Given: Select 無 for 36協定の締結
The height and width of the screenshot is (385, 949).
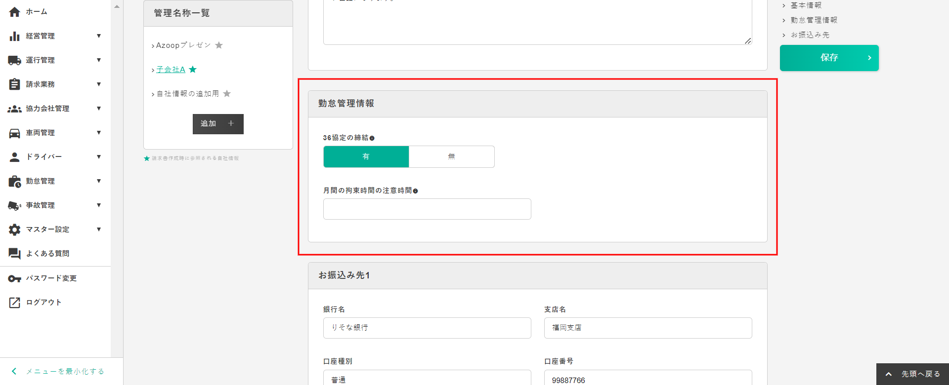Looking at the screenshot, I should click(451, 156).
